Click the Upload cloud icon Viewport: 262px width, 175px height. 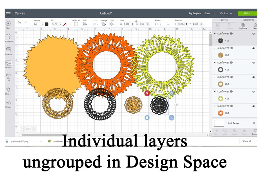pyautogui.click(x=8, y=102)
